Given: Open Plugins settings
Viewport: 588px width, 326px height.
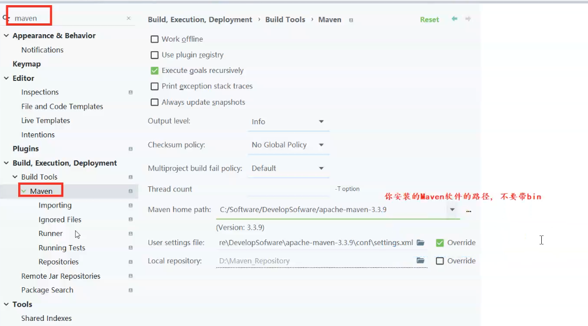Looking at the screenshot, I should click(26, 149).
